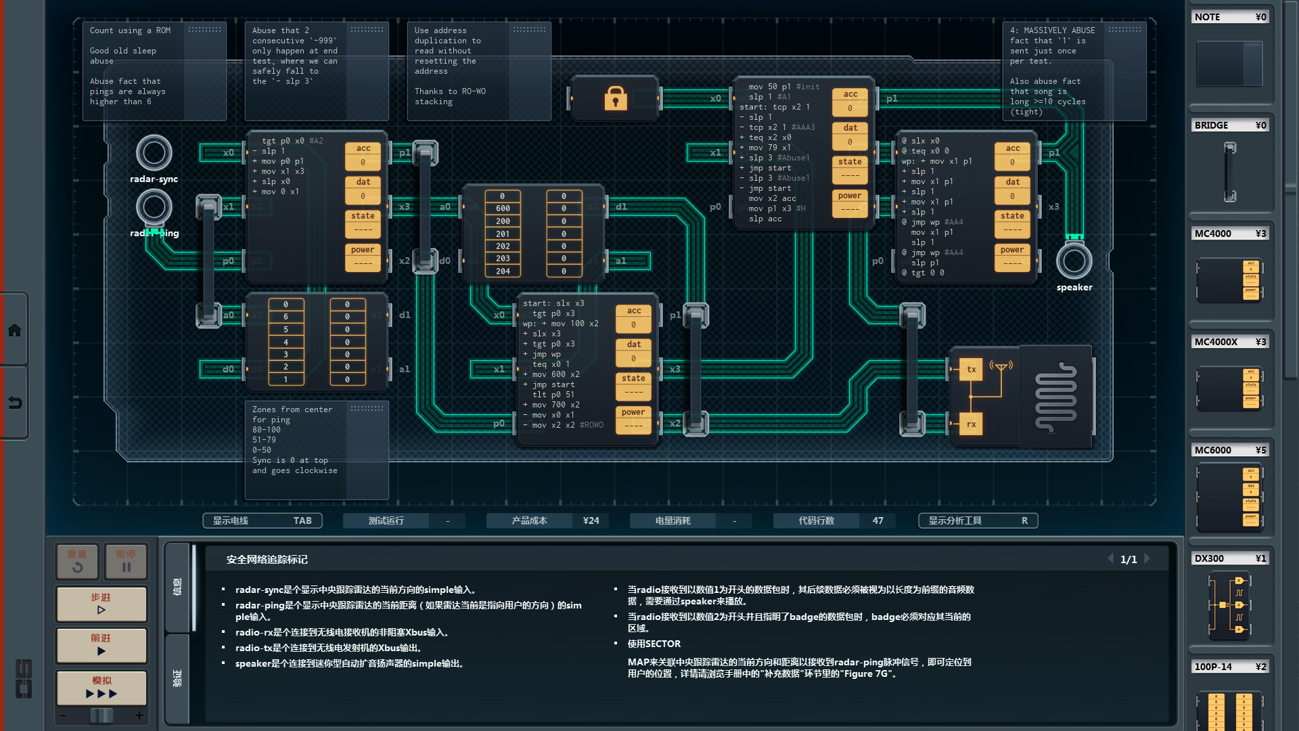Click the home icon on left sidebar
The height and width of the screenshot is (731, 1299).
[14, 330]
